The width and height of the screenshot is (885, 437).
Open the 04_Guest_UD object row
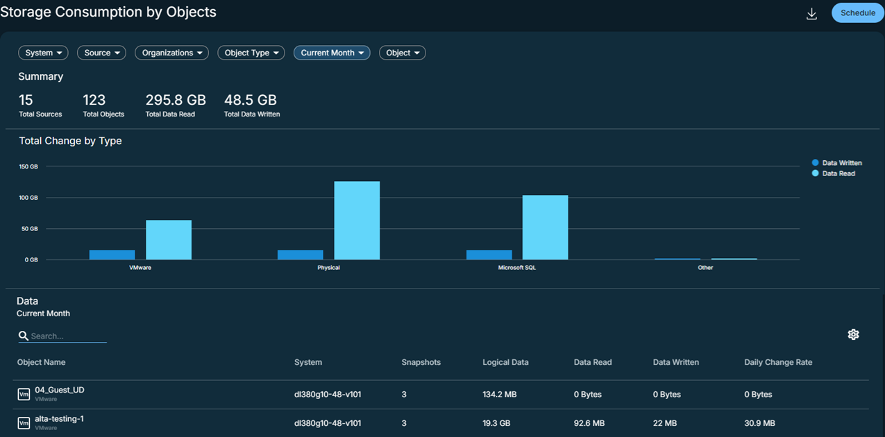coord(60,390)
